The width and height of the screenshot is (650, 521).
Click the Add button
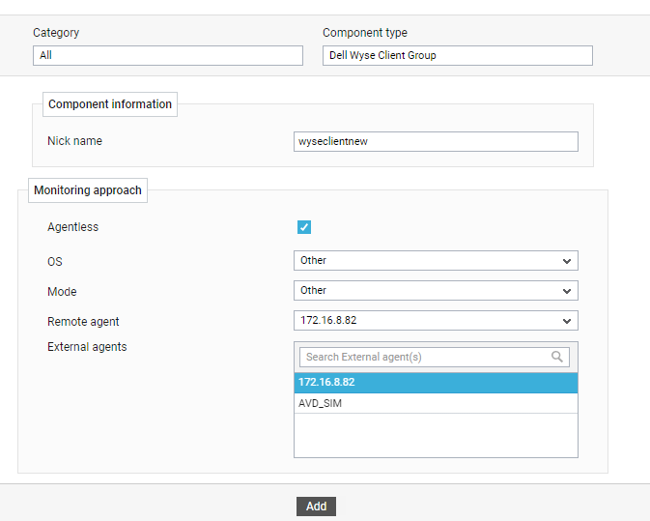pyautogui.click(x=316, y=507)
